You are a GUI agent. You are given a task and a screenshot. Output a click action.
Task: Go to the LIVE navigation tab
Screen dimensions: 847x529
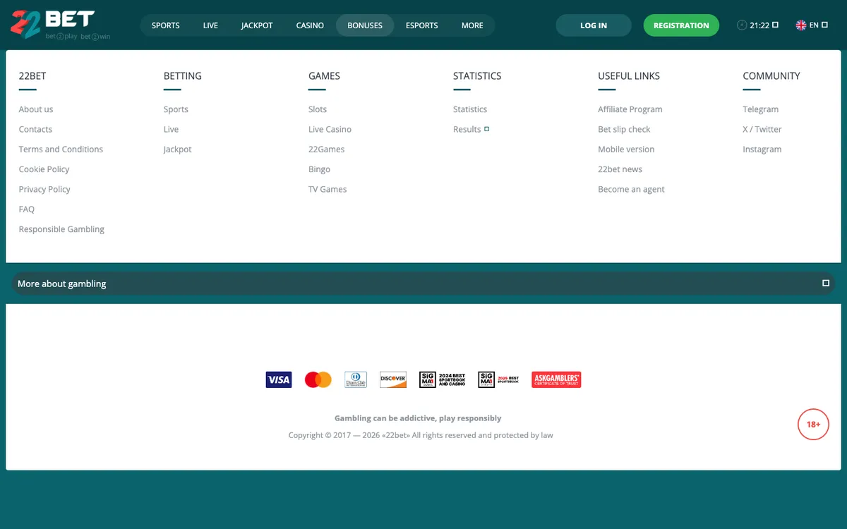[x=210, y=25]
